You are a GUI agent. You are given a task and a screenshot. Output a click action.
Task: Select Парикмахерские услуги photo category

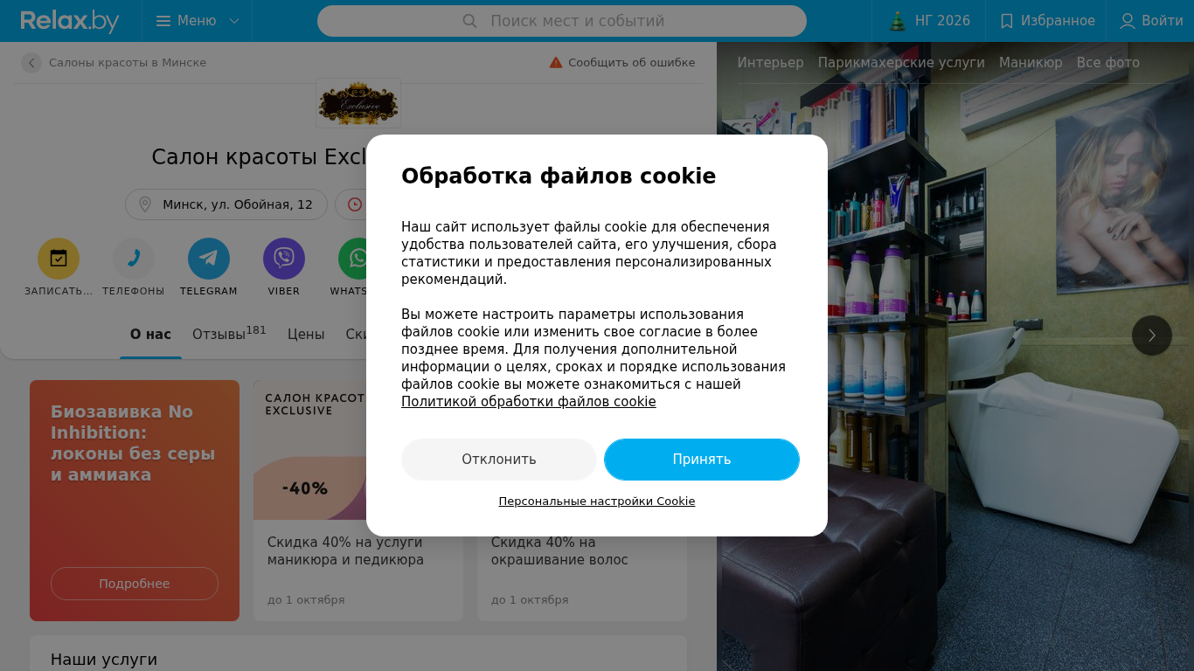(901, 63)
